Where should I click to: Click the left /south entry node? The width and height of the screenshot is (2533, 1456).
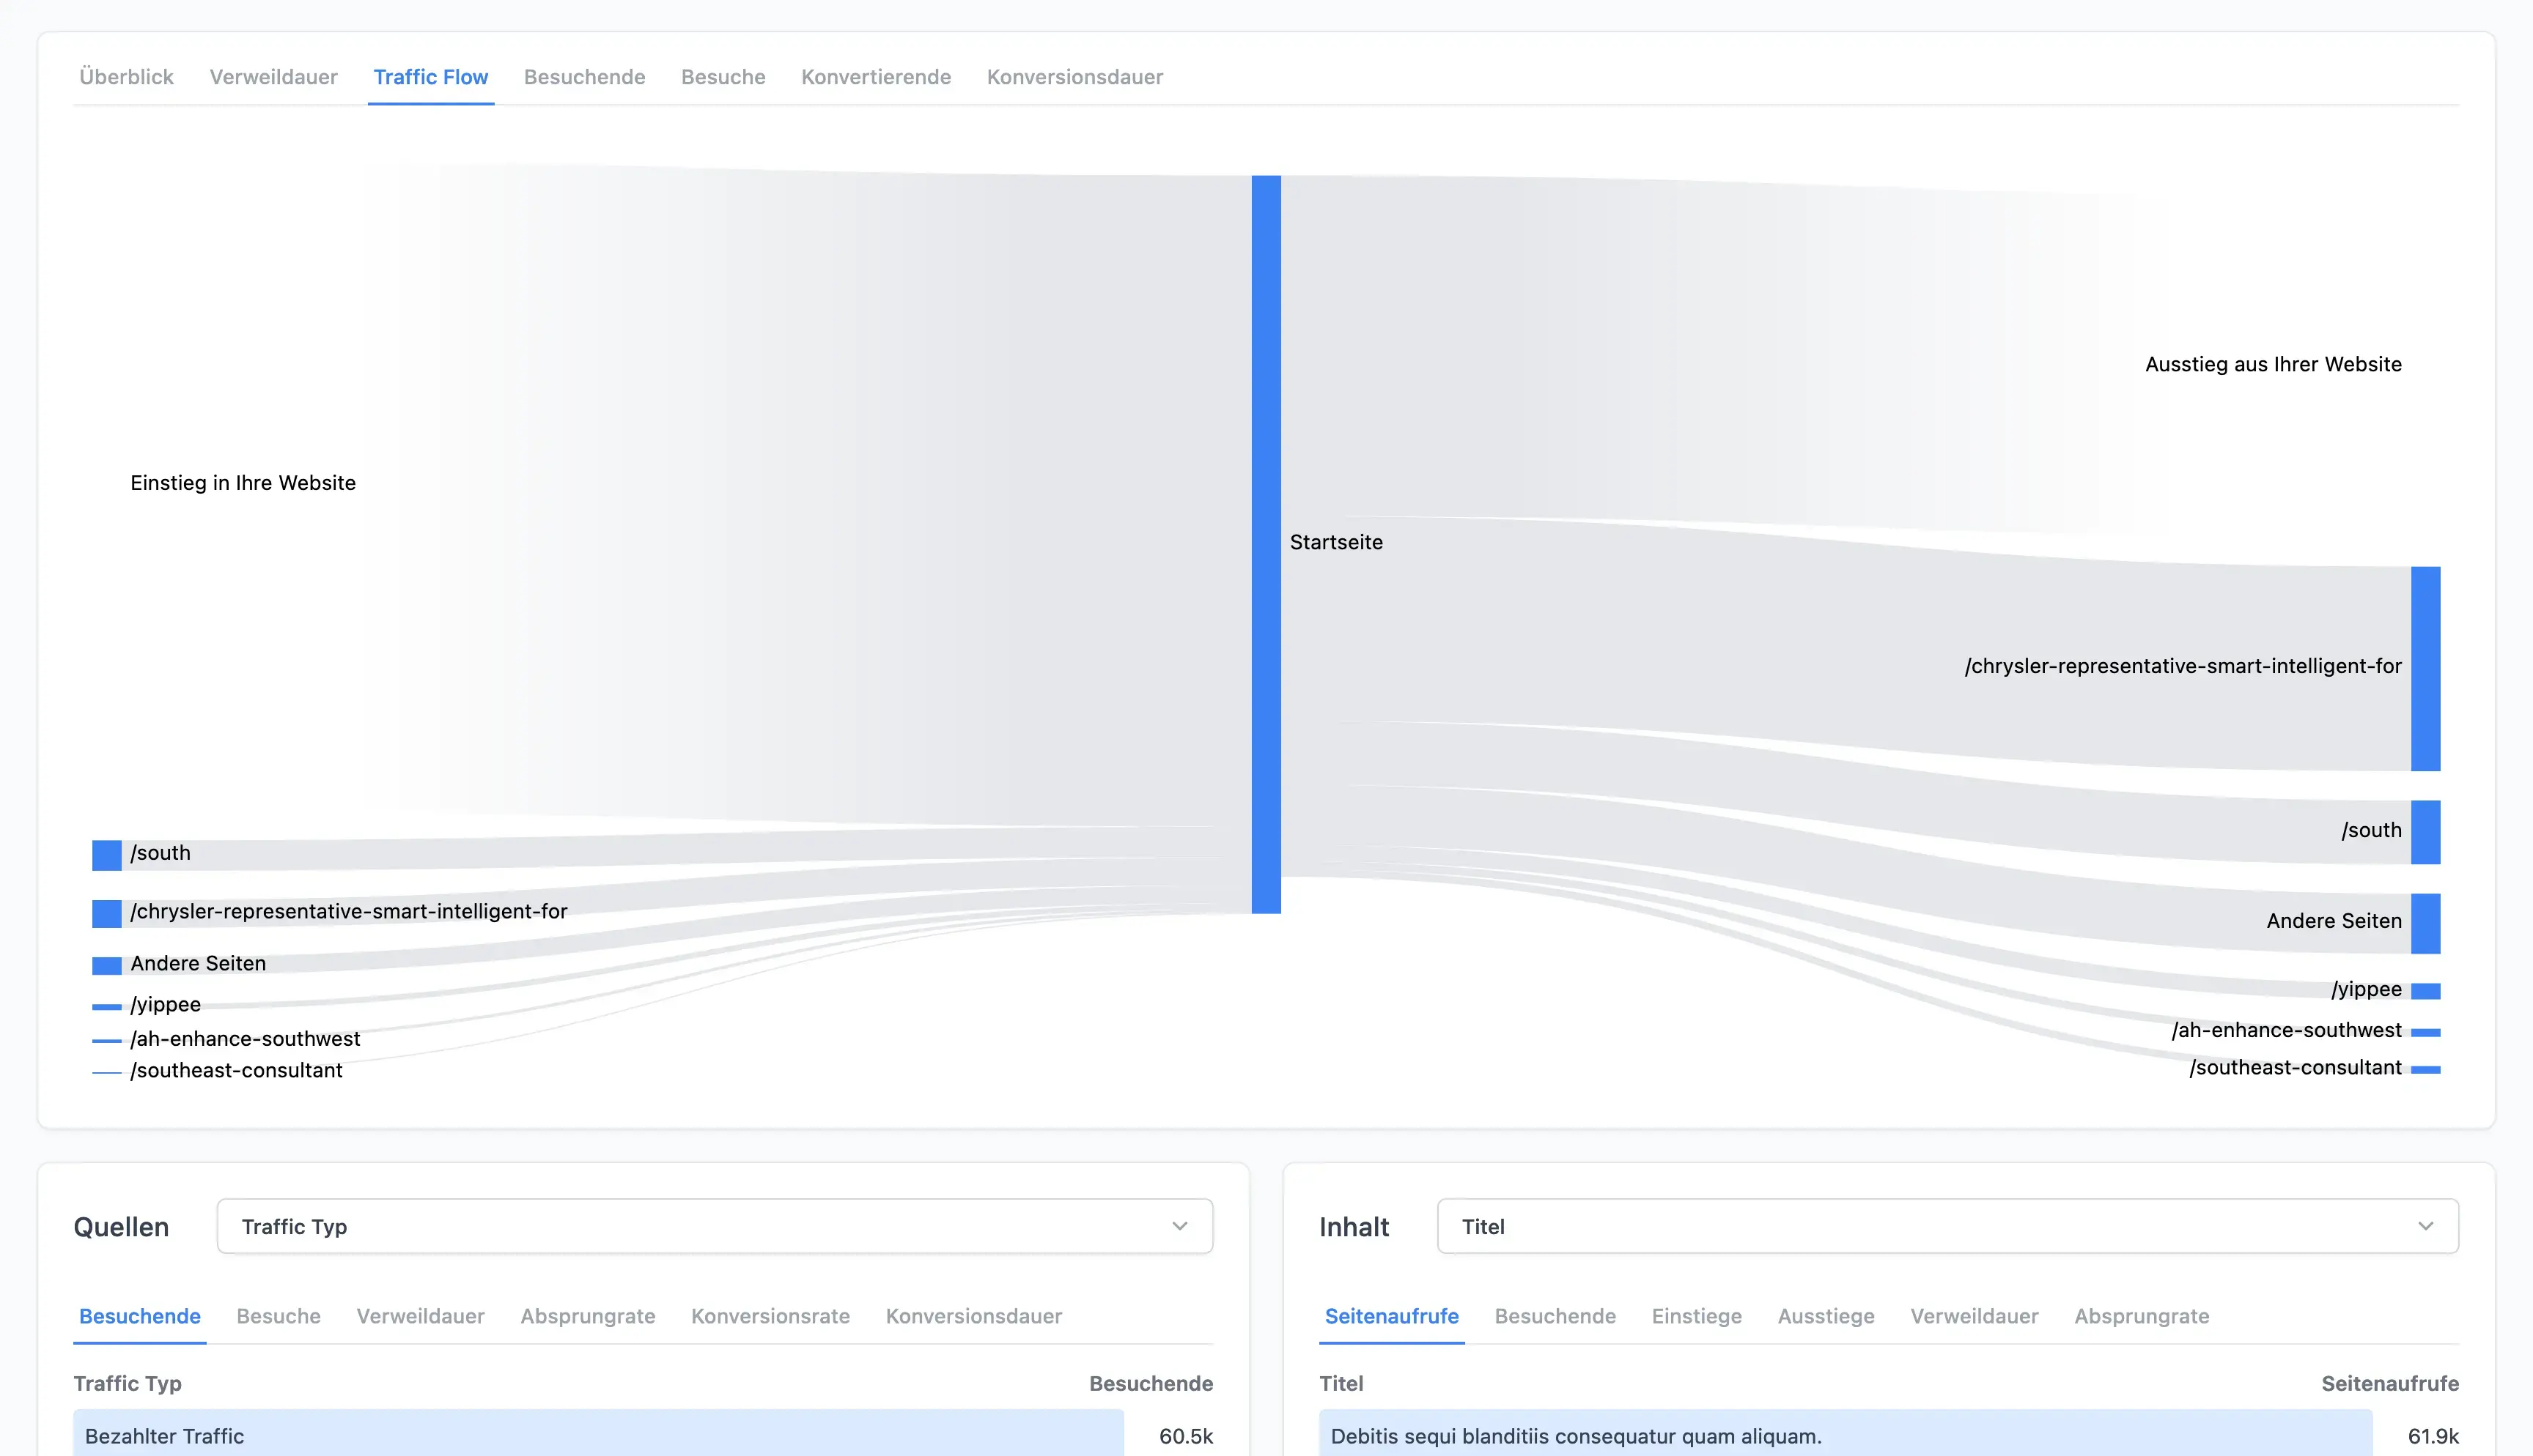(107, 855)
